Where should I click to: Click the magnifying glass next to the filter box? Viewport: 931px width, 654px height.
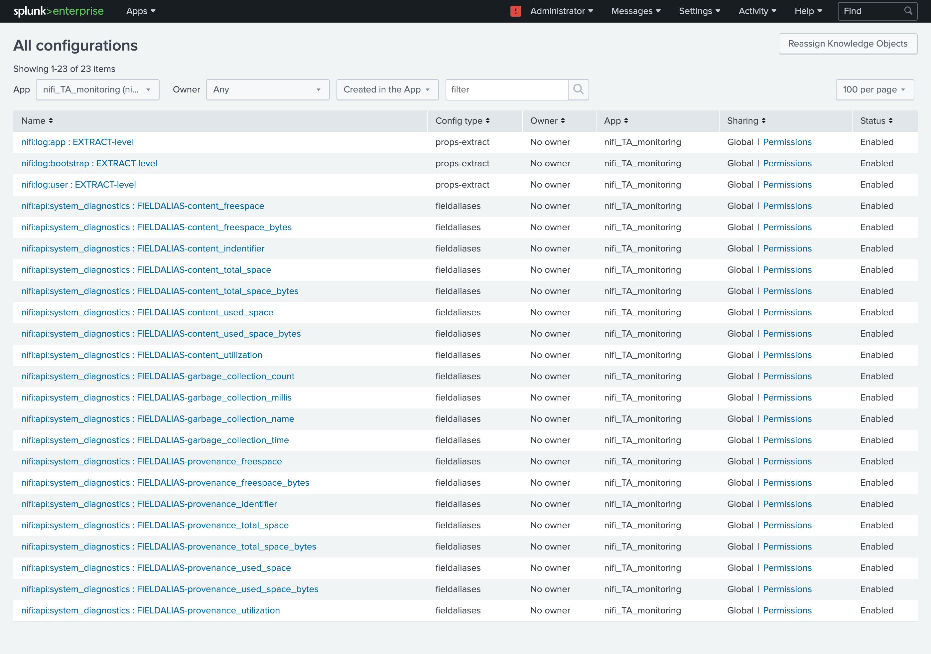578,90
